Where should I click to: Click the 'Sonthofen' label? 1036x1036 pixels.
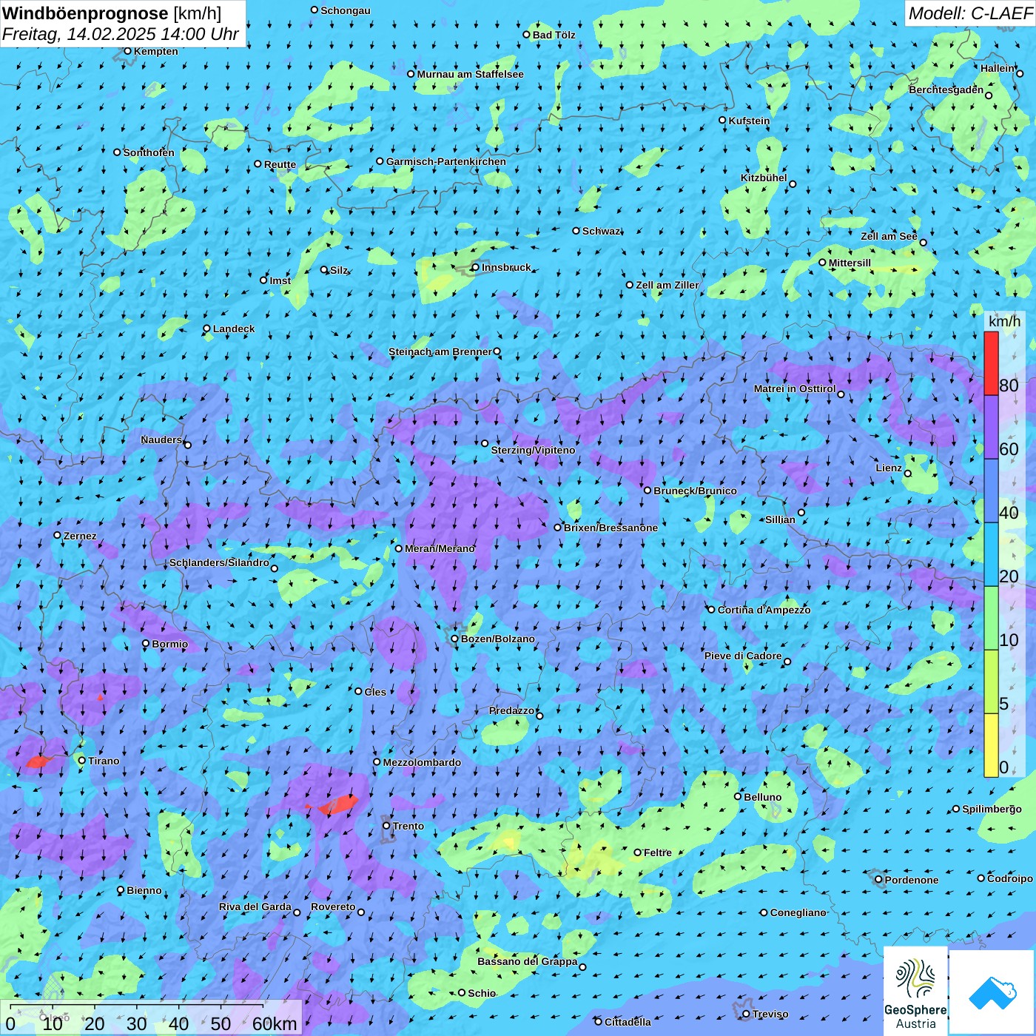click(149, 152)
